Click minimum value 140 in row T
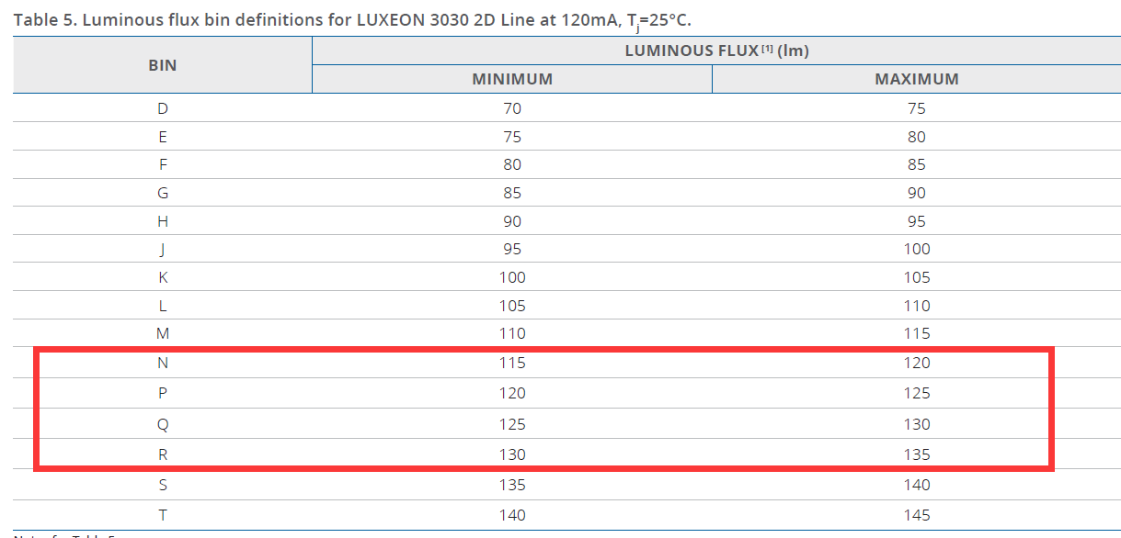 point(512,515)
